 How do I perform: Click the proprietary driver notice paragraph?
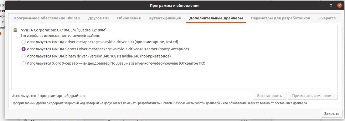(x=160, y=103)
